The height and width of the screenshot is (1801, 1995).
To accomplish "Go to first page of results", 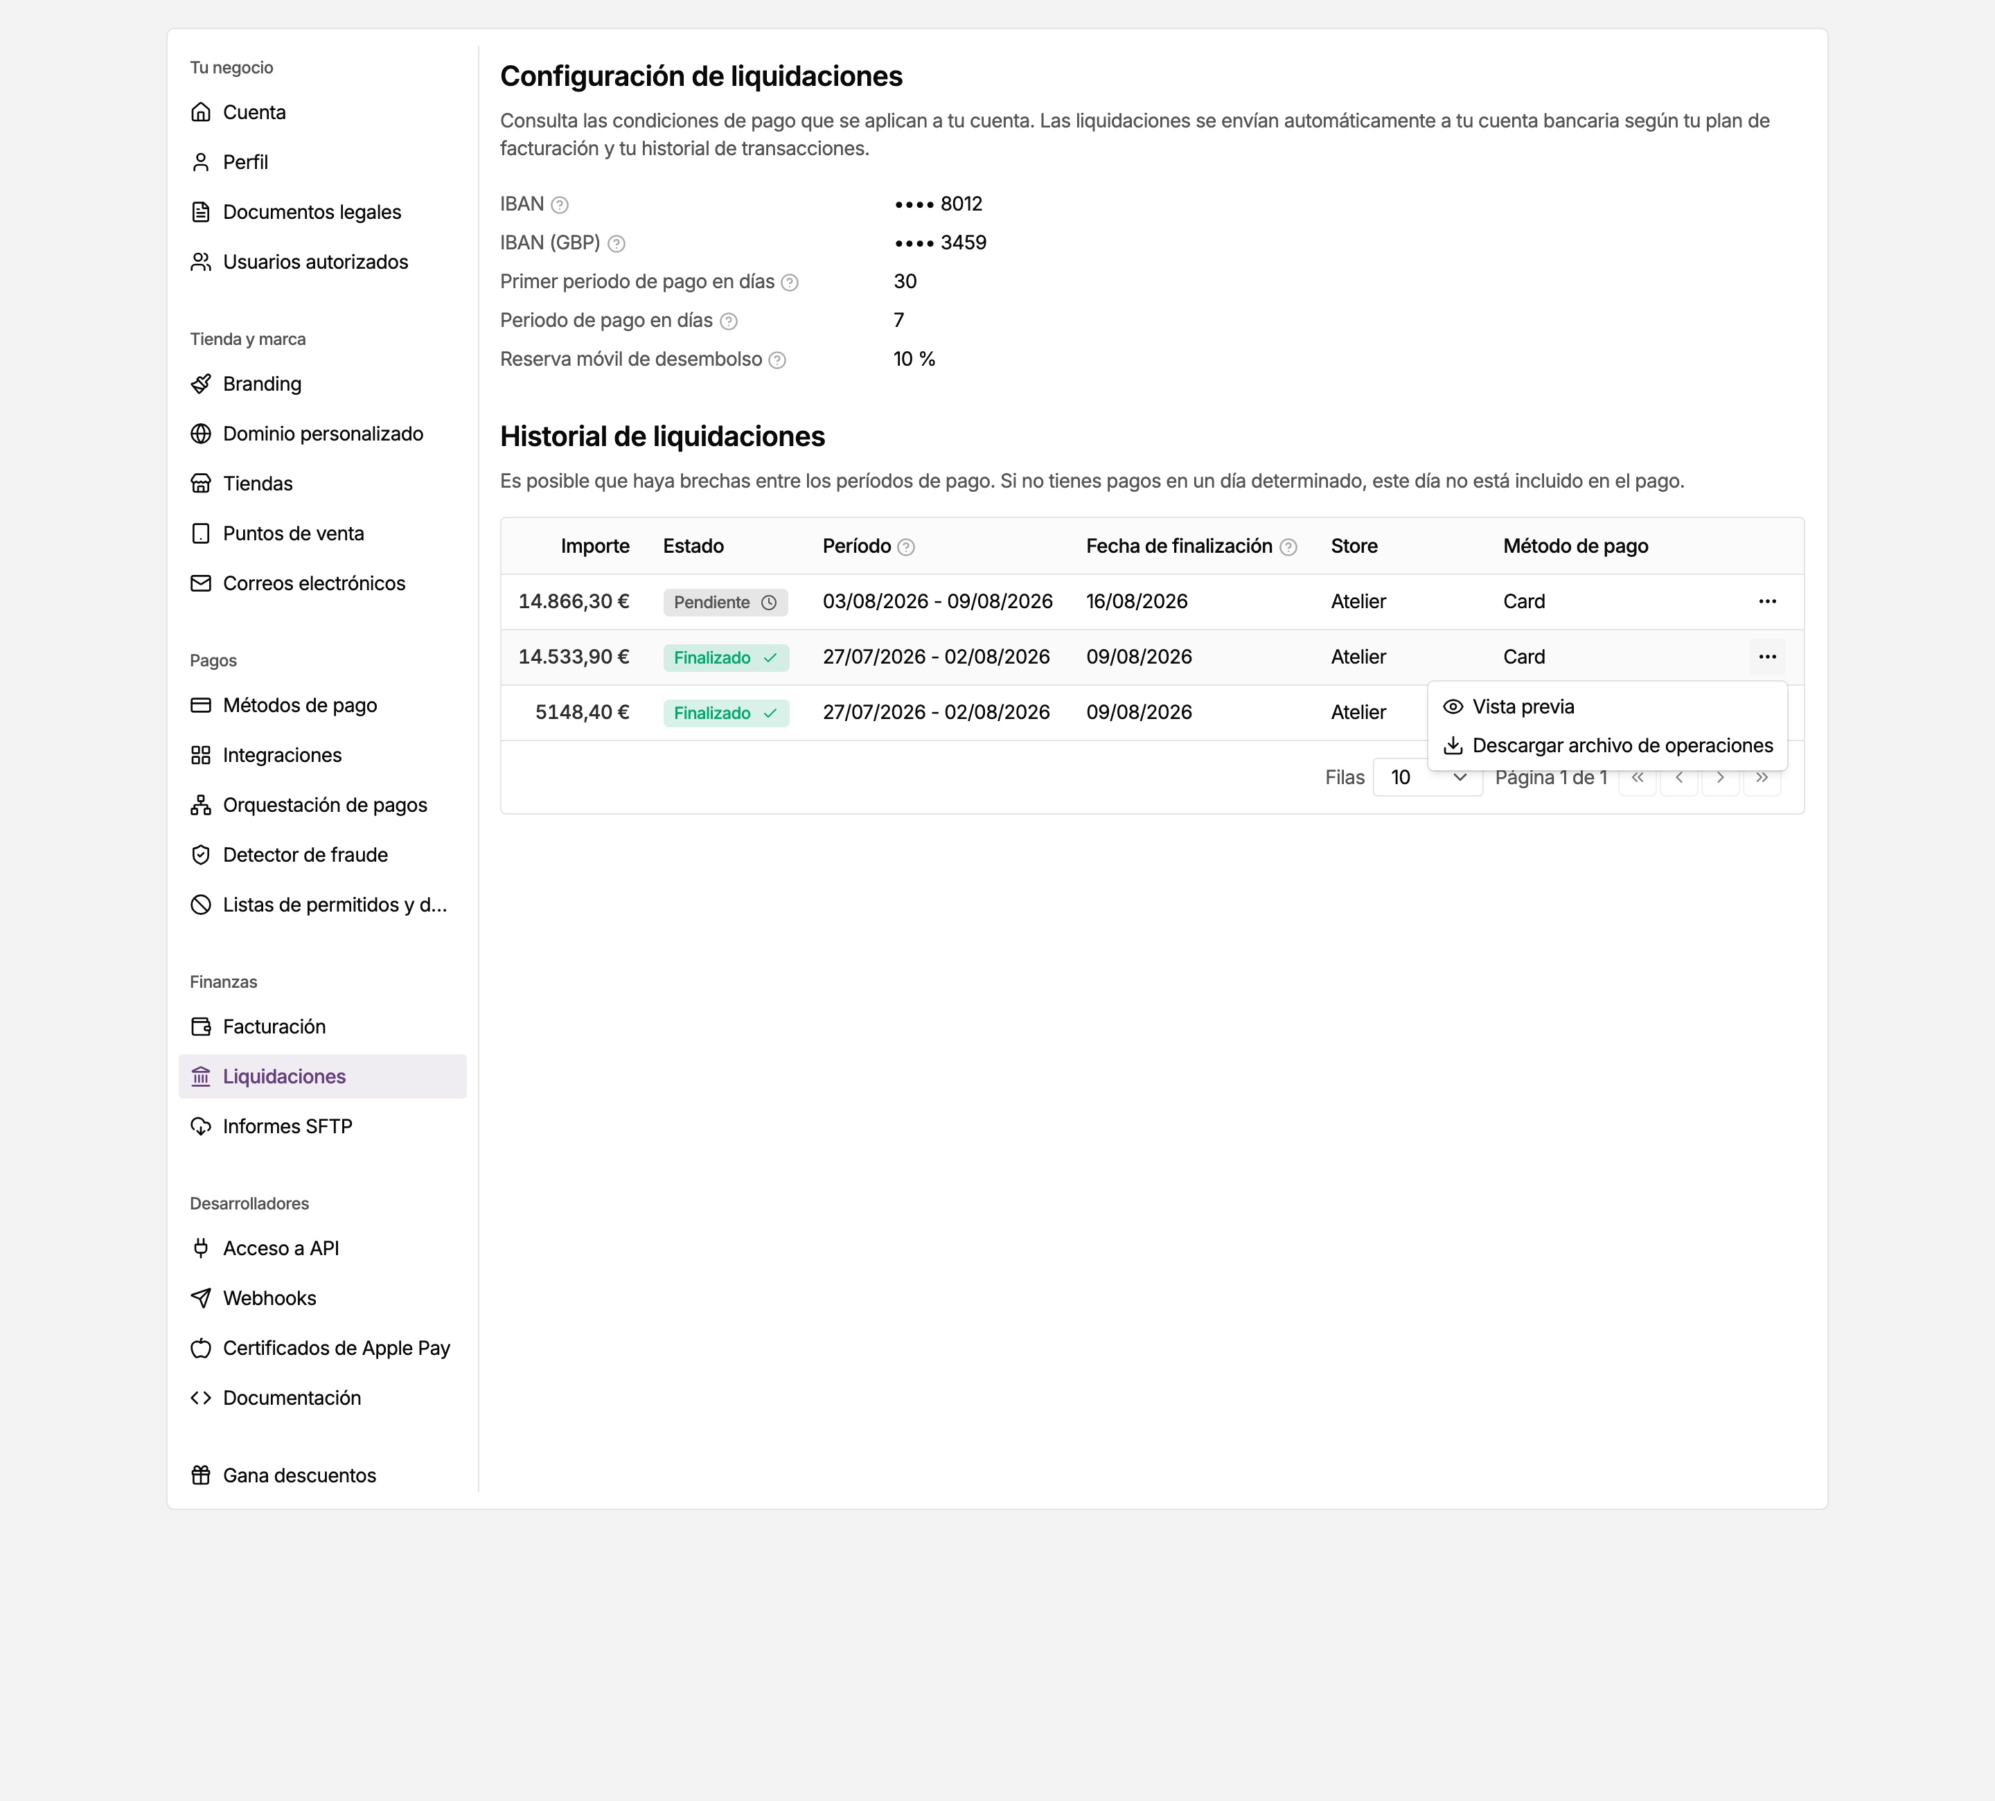I will pos(1638,778).
